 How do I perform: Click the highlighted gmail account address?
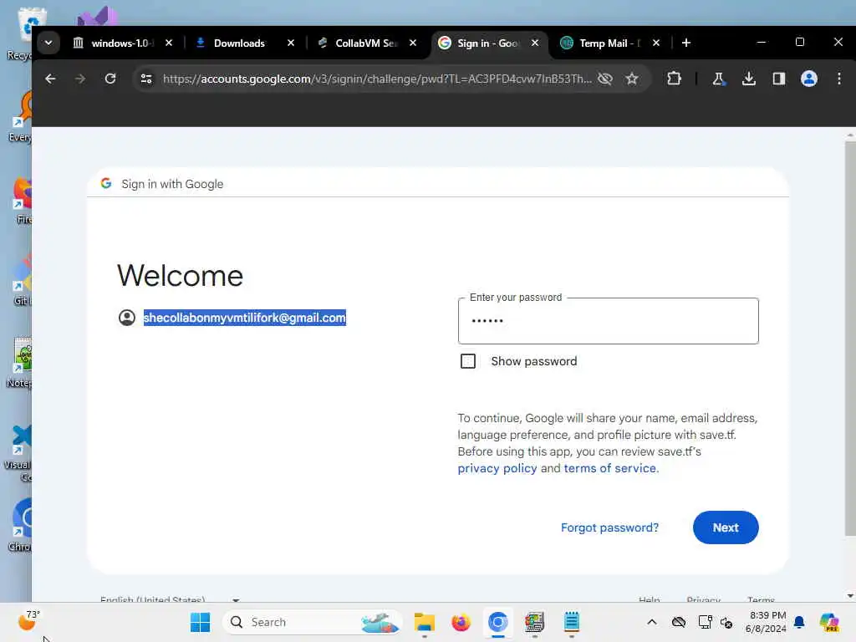tap(245, 318)
